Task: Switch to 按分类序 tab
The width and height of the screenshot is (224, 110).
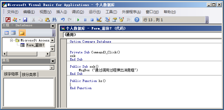Action: (x=29, y=75)
